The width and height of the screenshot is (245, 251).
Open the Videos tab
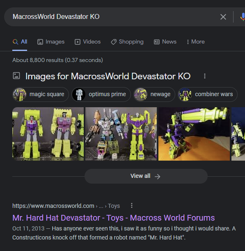click(88, 42)
